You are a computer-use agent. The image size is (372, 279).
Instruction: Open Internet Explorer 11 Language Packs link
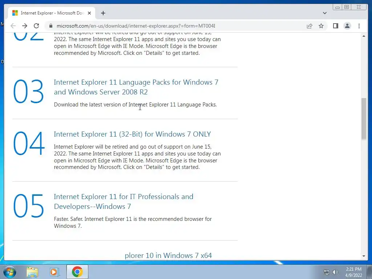pyautogui.click(x=136, y=87)
